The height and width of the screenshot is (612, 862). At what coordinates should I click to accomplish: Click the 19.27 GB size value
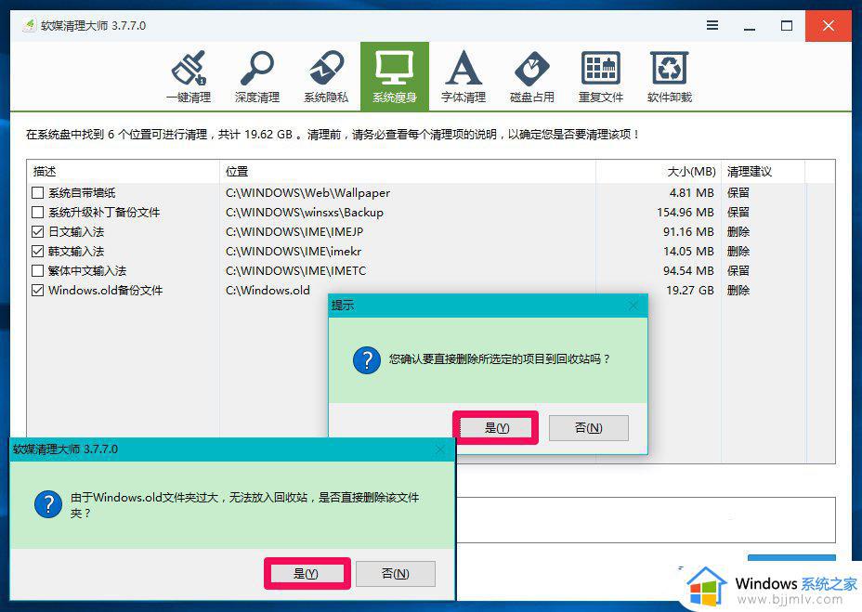[x=690, y=291]
